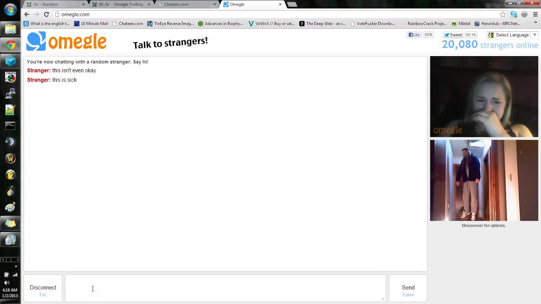Go back using the browser back arrow
Image resolution: width=541 pixels, height=304 pixels.
(27, 14)
